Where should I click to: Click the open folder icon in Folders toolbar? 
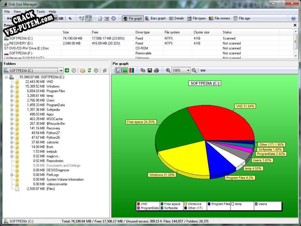pyautogui.click(x=83, y=70)
